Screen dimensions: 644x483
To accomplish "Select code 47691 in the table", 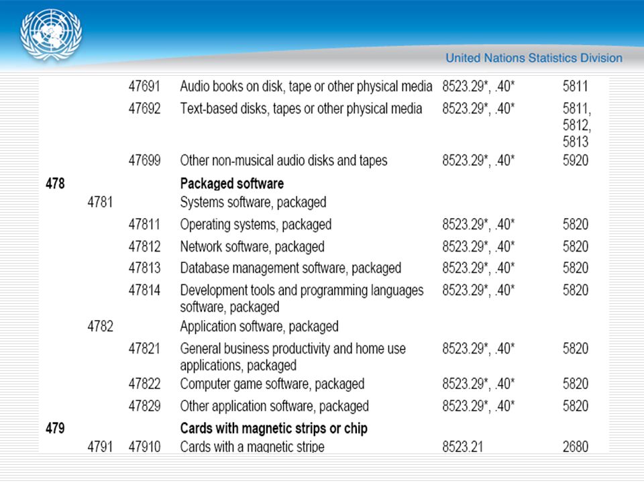I will pyautogui.click(x=144, y=87).
